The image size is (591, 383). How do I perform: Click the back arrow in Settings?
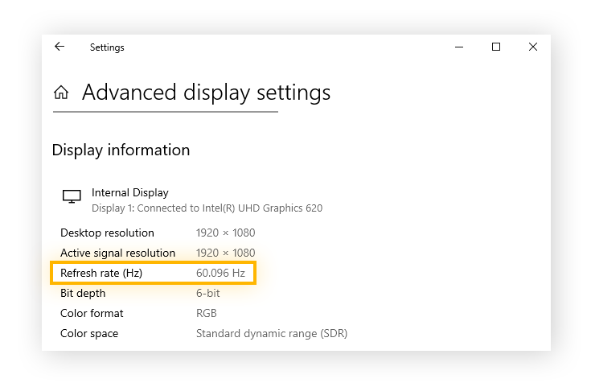pyautogui.click(x=60, y=47)
